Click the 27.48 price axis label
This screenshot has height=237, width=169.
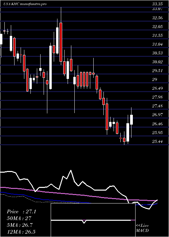tap(158, 106)
